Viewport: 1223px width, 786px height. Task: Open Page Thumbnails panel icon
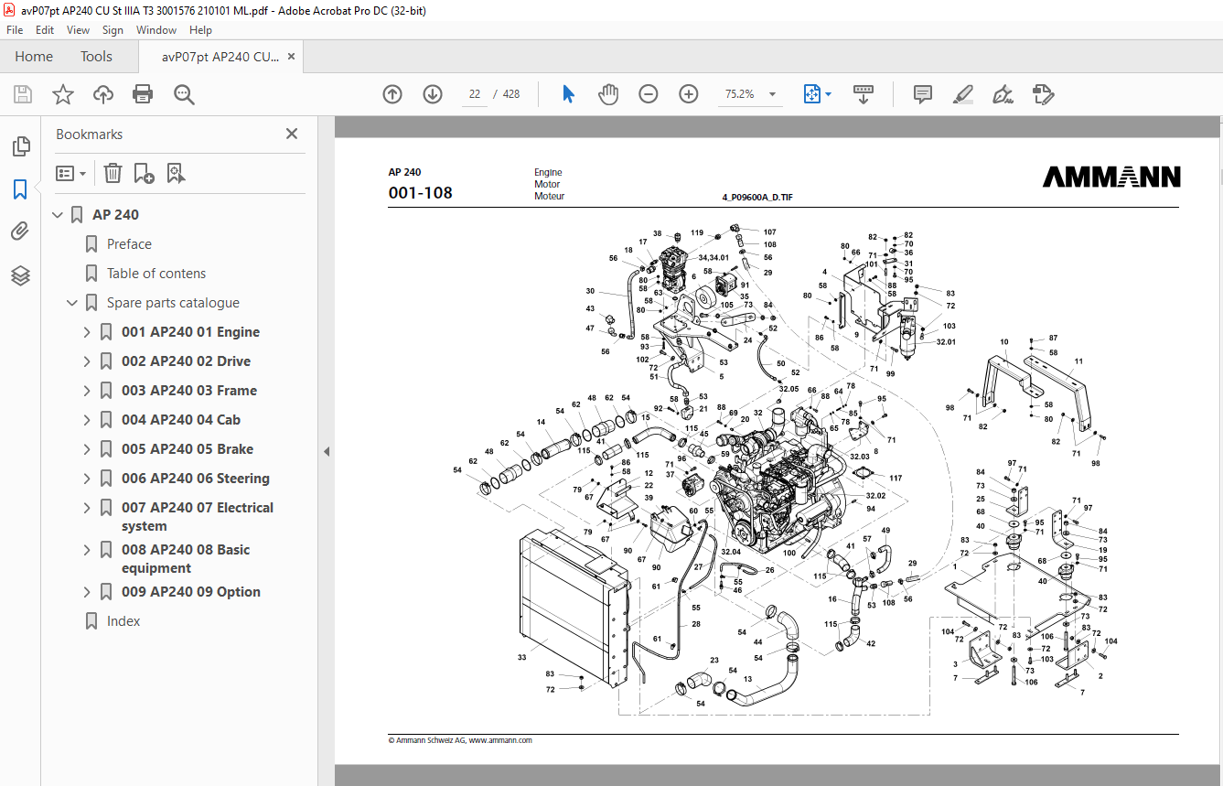click(20, 146)
